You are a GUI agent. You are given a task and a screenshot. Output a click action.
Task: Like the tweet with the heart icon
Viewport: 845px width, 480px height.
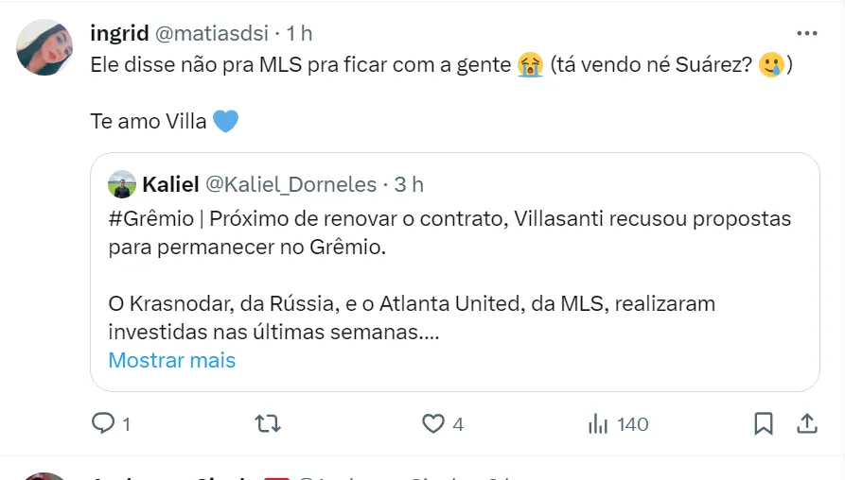point(433,423)
